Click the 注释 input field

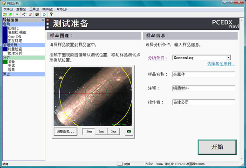[x=204, y=88]
